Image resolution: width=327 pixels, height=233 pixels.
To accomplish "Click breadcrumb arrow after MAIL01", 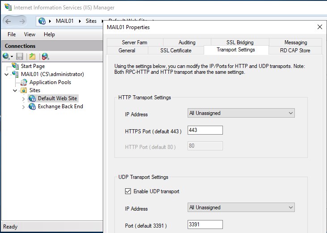I will pos(80,21).
